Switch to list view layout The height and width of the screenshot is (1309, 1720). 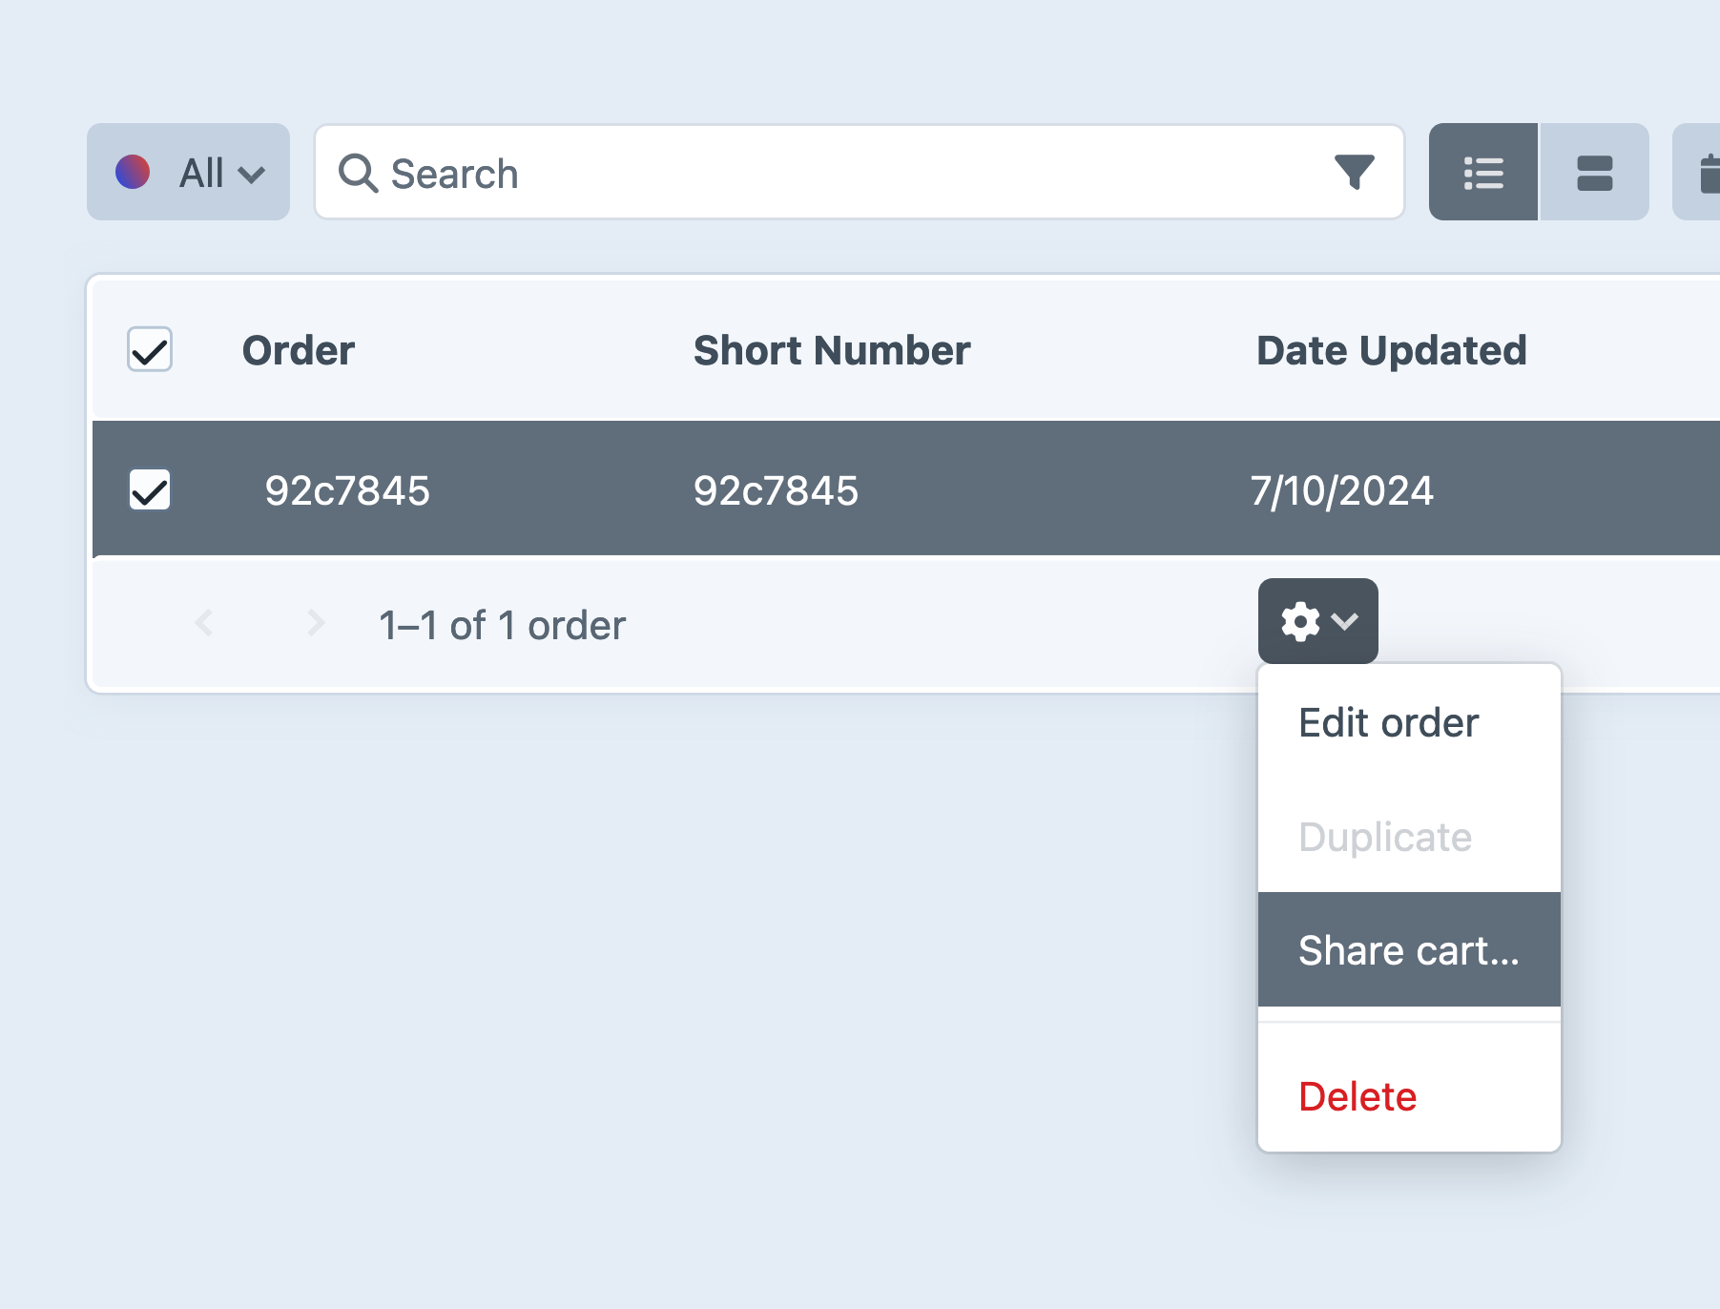coord(1483,173)
